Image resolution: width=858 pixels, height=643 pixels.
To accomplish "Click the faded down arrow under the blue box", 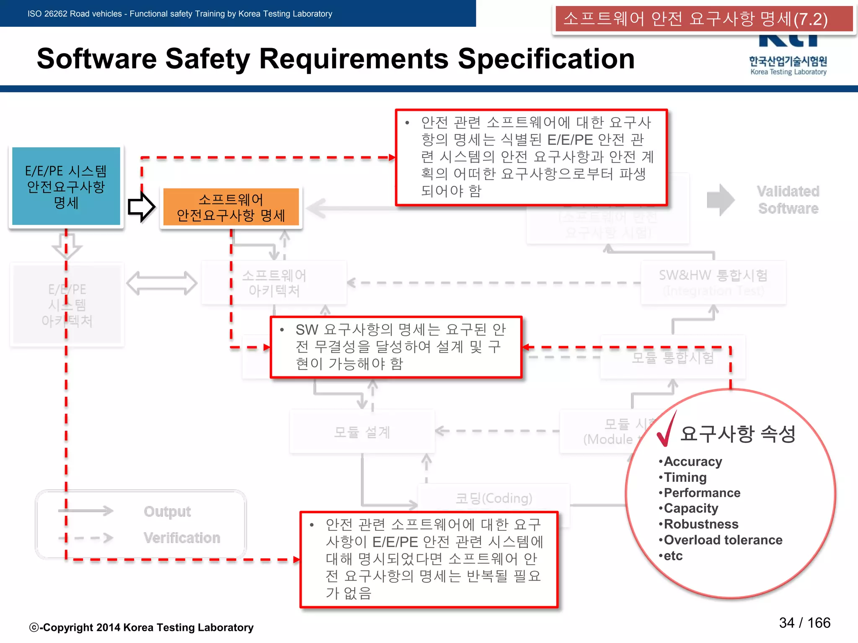I will pos(67,247).
